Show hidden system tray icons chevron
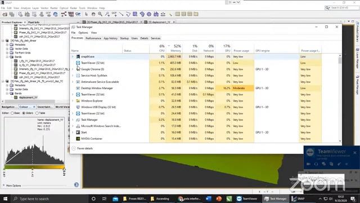 pyautogui.click(x=320, y=198)
